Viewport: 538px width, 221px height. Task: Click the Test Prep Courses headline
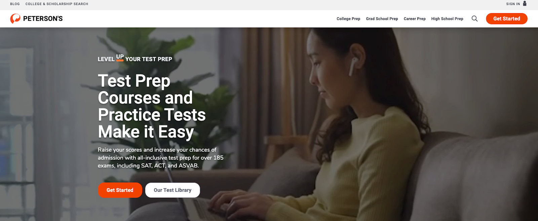coord(152,106)
